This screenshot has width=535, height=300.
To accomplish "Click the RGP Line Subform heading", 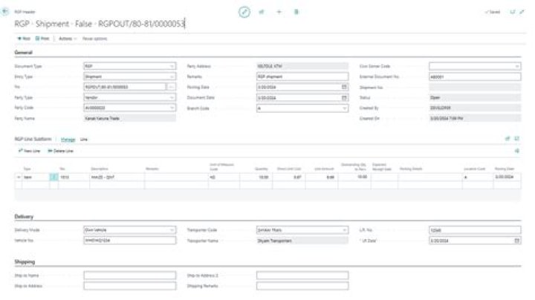I will click(x=33, y=139).
